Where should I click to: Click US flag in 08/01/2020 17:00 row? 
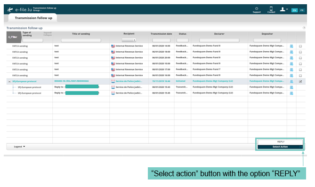(113, 70)
